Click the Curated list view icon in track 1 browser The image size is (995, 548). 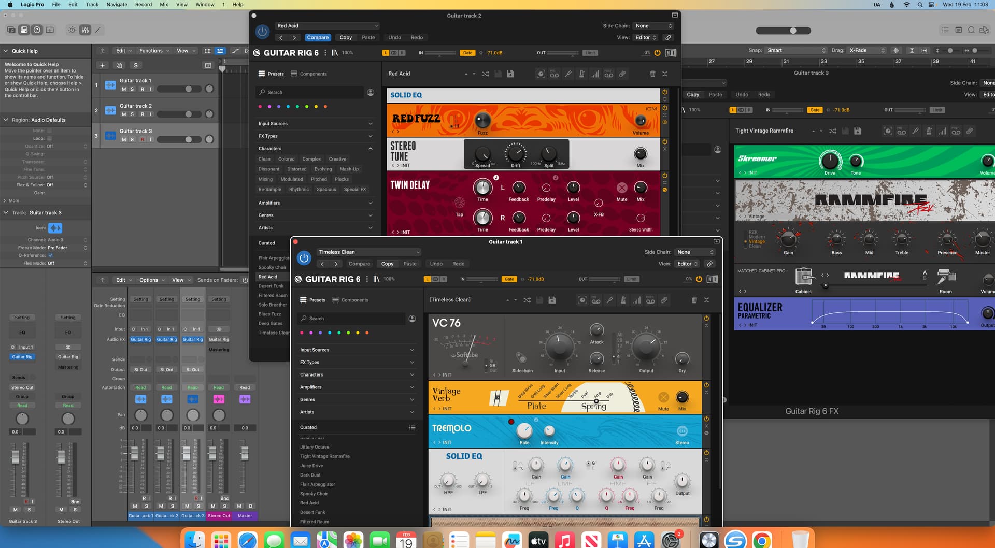point(412,427)
